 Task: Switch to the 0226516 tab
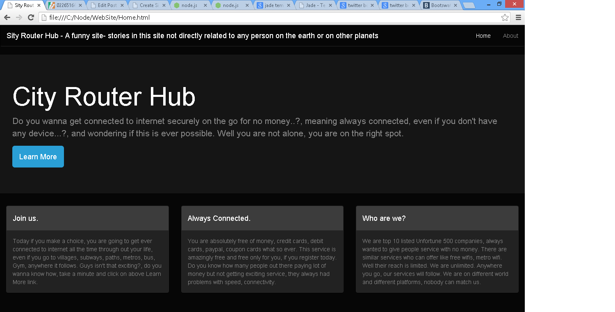(x=66, y=6)
